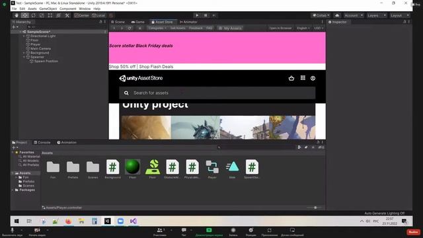Click My Assets button

(230, 28)
